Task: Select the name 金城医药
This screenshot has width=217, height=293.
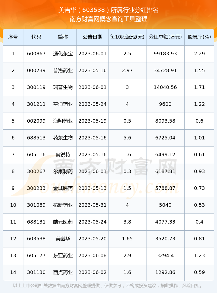Action: tap(63, 188)
